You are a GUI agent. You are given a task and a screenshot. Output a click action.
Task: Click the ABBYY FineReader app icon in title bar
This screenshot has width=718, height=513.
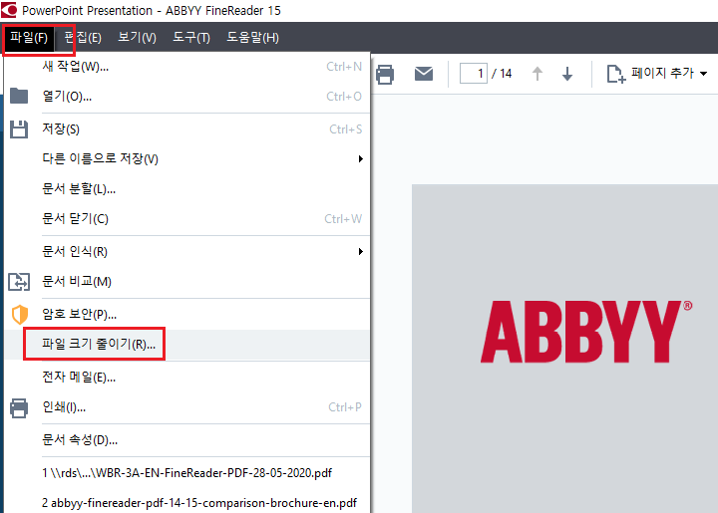[9, 10]
